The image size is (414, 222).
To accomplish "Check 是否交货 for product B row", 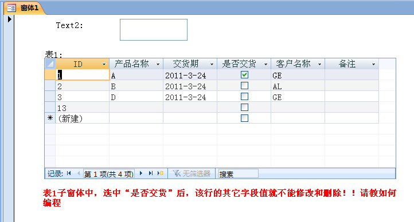I will (x=244, y=86).
